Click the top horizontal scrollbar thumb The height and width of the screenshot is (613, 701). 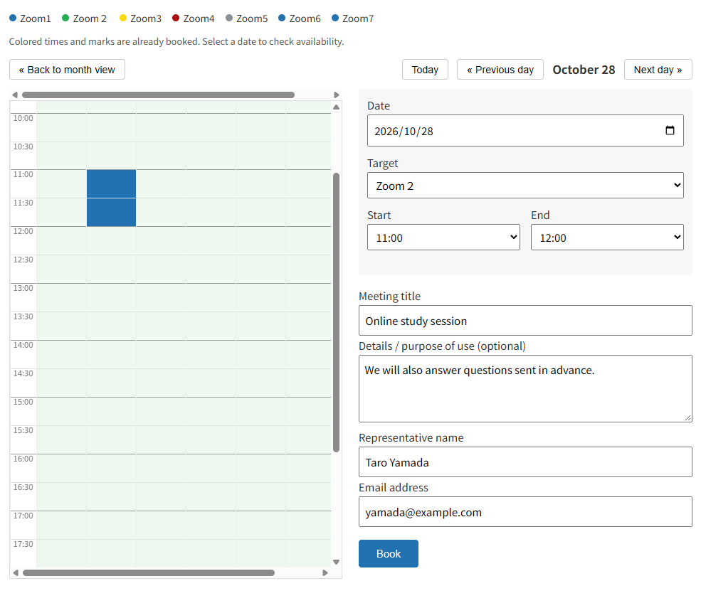[x=158, y=95]
